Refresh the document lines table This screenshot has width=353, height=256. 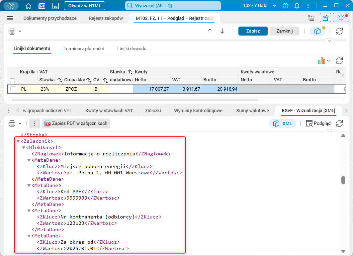[x=339, y=61]
